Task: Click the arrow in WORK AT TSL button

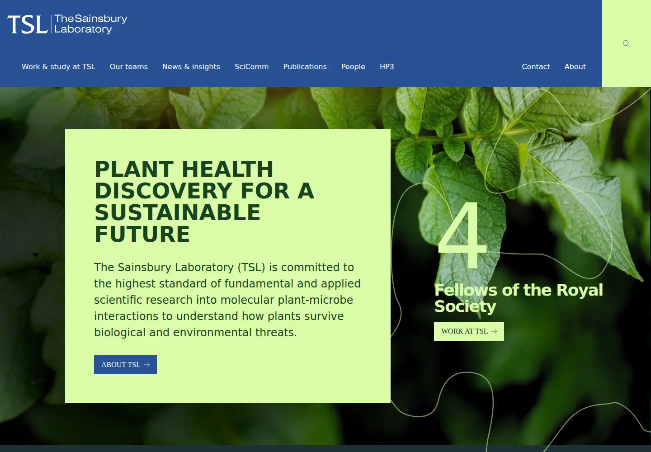Action: tap(494, 331)
